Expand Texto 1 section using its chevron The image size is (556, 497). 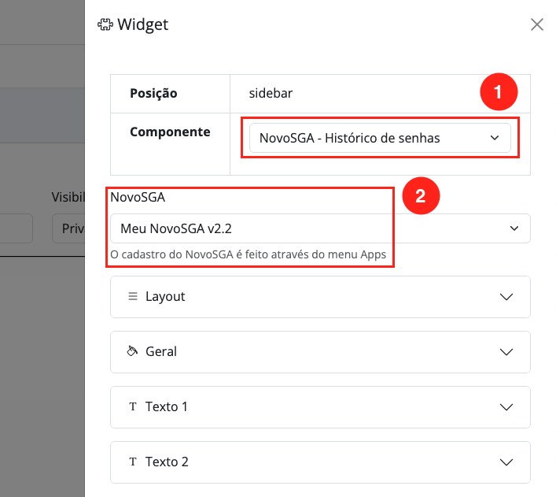[506, 406]
